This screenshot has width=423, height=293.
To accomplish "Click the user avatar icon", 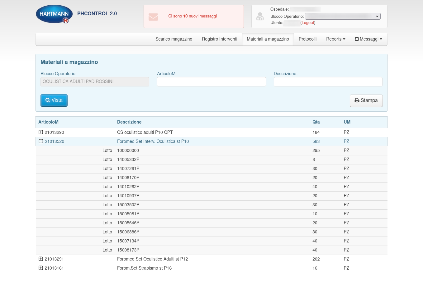I will 260,16.
